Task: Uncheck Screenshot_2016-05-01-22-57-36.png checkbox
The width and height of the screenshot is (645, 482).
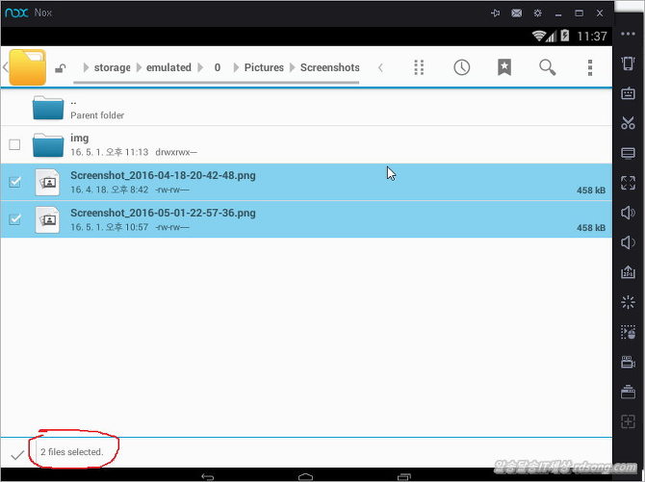Action: pos(14,219)
